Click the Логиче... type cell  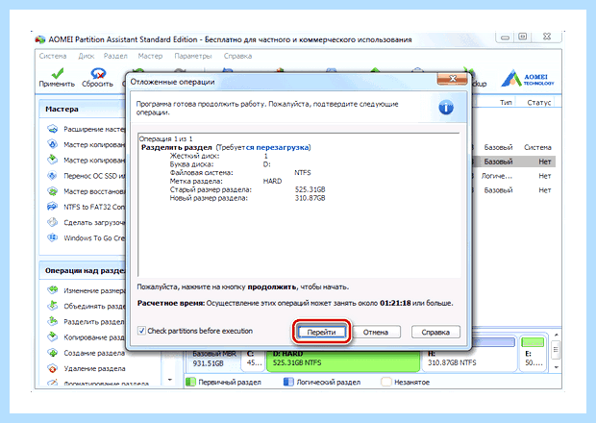click(497, 176)
